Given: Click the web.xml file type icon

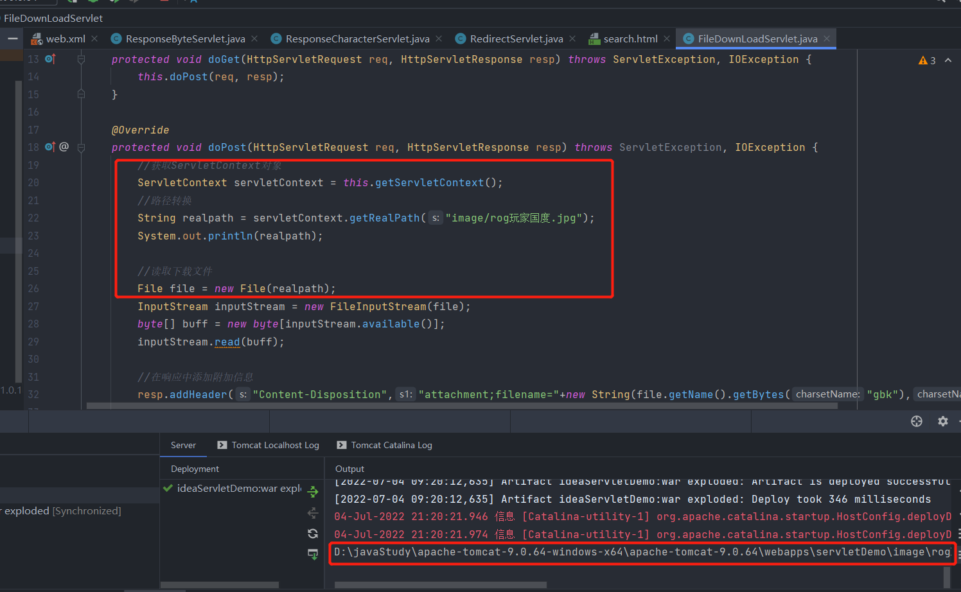Looking at the screenshot, I should click(37, 39).
